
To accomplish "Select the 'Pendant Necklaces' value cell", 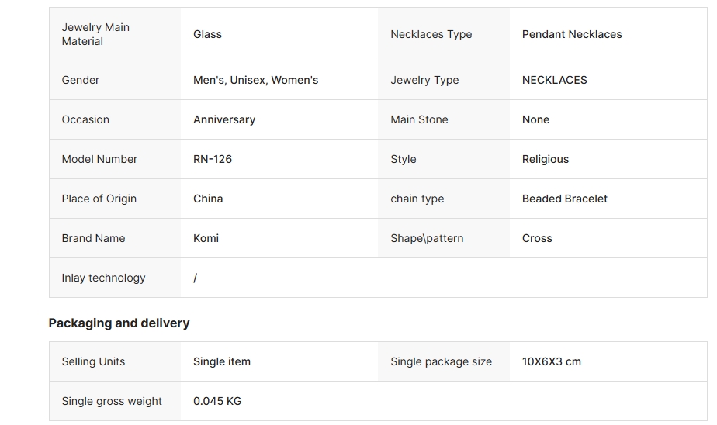I will (572, 34).
